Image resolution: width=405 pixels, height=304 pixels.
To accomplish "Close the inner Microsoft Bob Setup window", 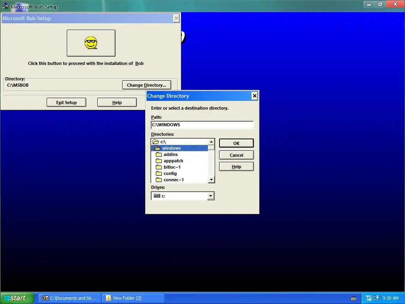I will (x=176, y=18).
